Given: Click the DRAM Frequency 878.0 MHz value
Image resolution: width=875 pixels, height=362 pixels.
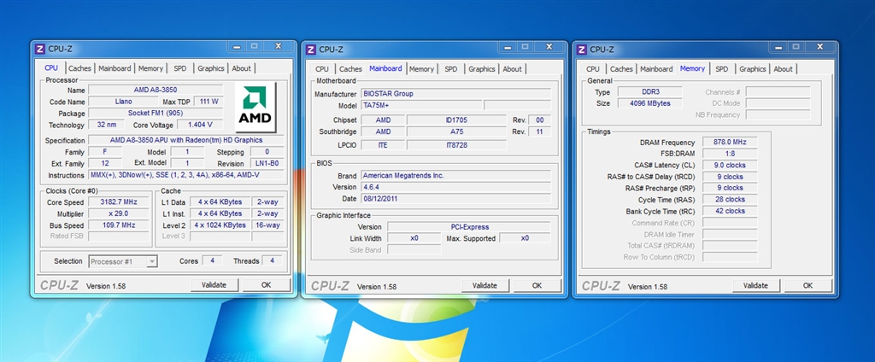Looking at the screenshot, I should point(730,143).
